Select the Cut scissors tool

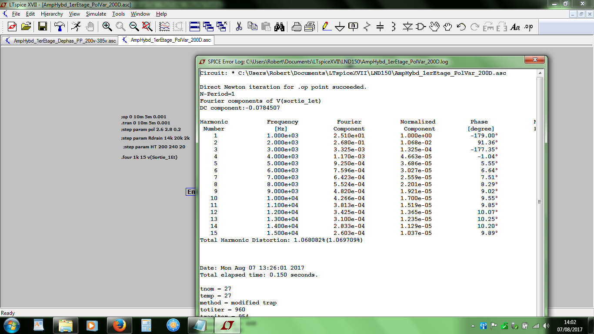click(239, 27)
